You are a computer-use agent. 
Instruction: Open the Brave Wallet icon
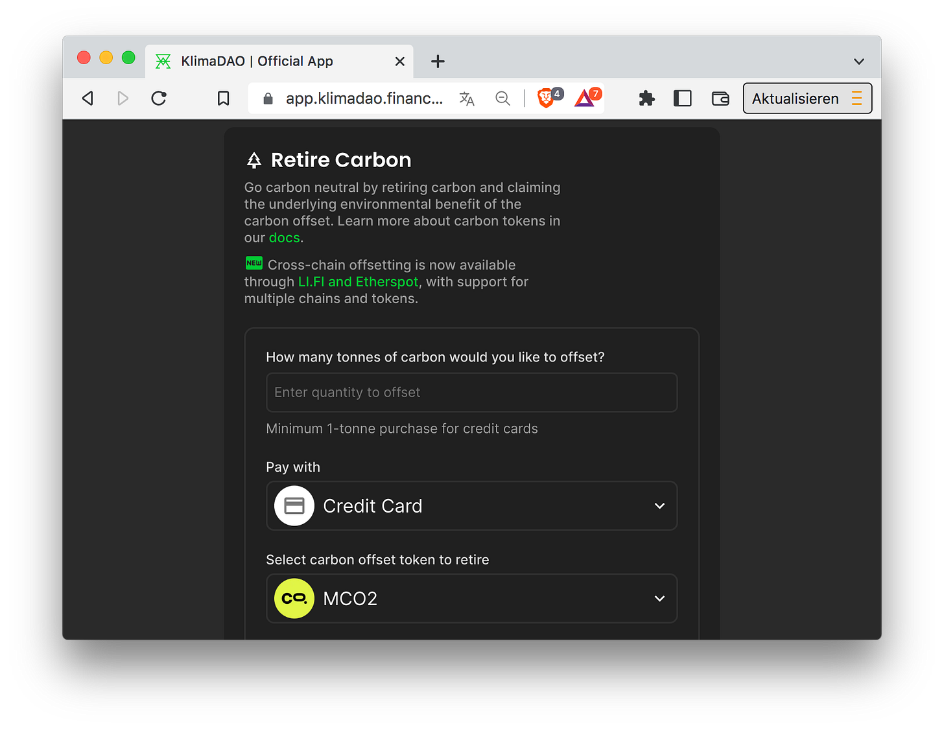tap(720, 98)
